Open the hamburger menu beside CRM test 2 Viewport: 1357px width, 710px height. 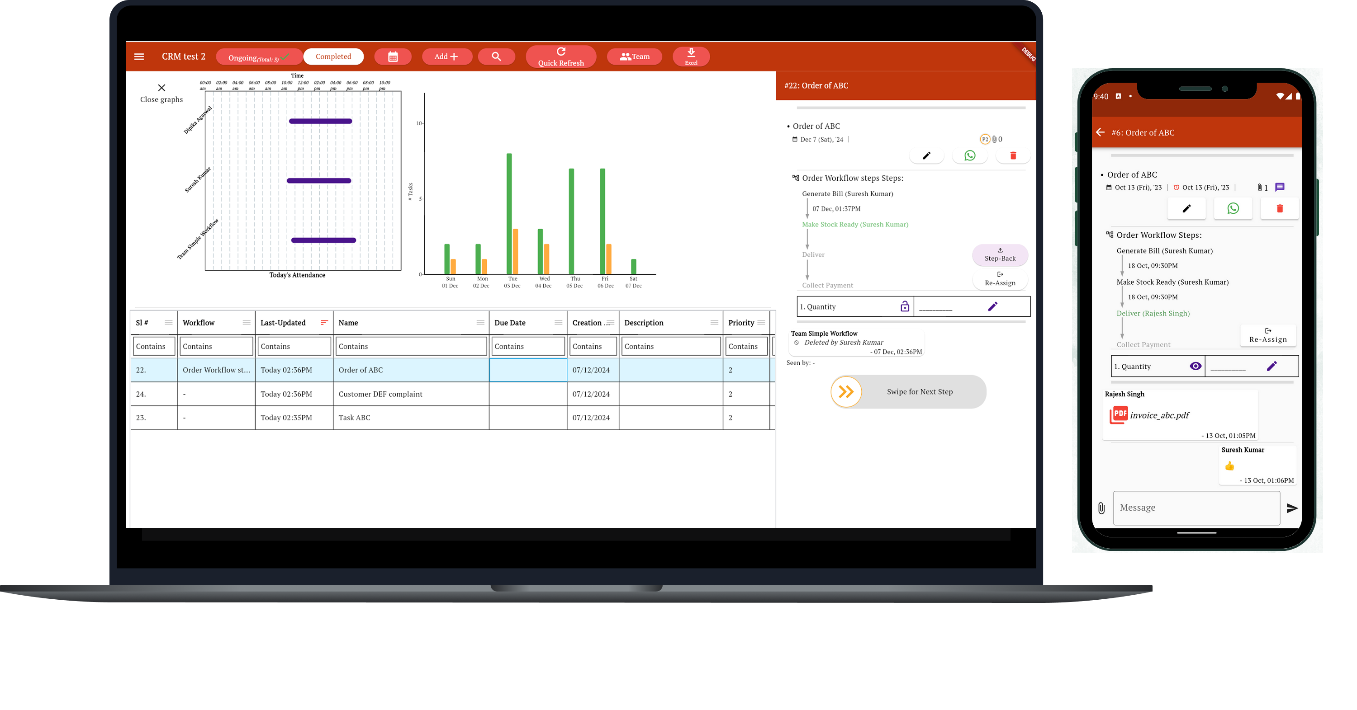click(139, 56)
